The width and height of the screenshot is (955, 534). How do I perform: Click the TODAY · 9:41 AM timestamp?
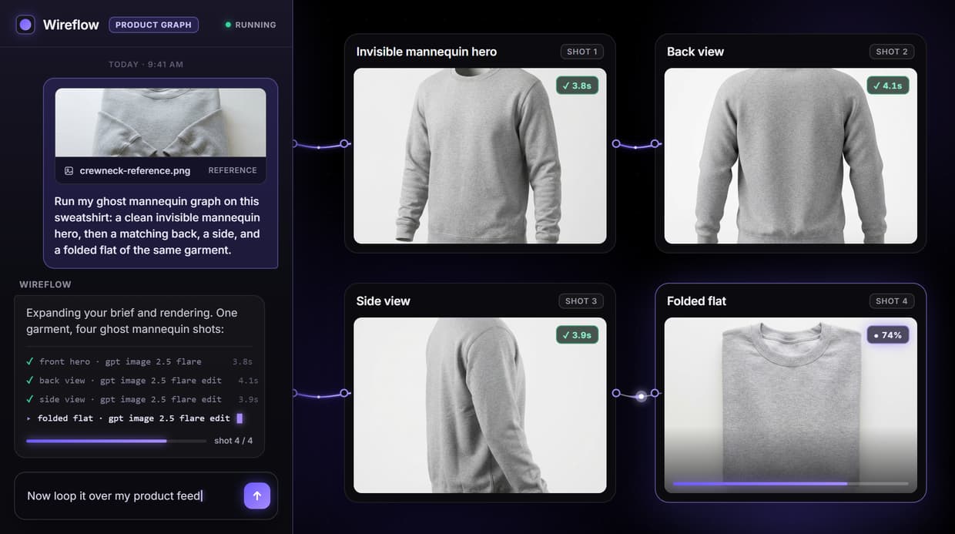click(x=146, y=65)
